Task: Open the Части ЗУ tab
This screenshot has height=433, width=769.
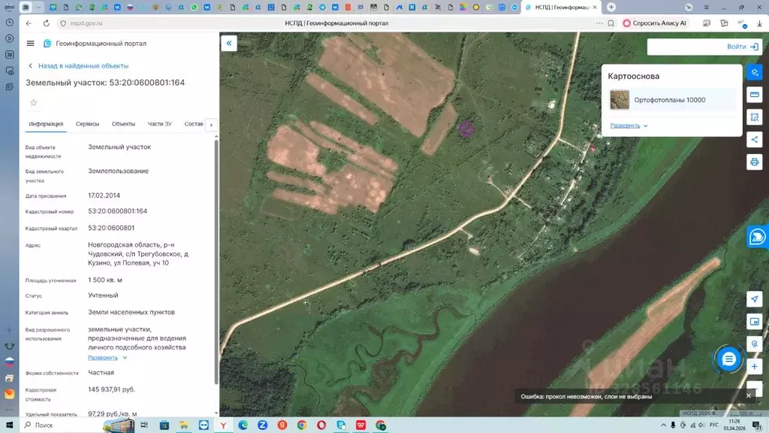Action: pos(159,124)
